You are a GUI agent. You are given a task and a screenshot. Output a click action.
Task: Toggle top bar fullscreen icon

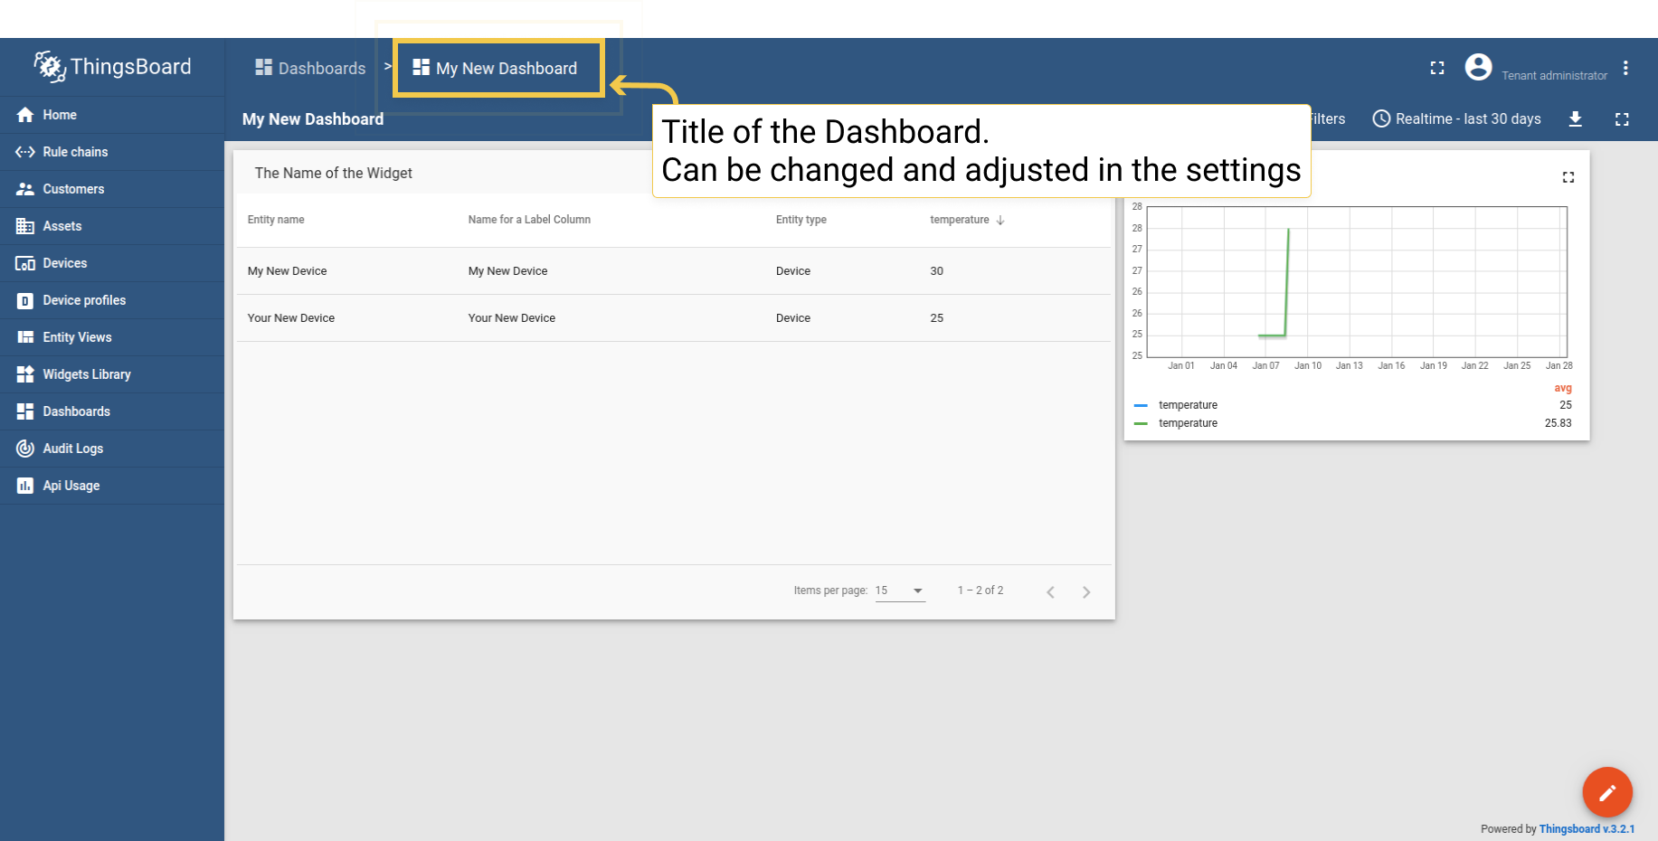[x=1437, y=68]
